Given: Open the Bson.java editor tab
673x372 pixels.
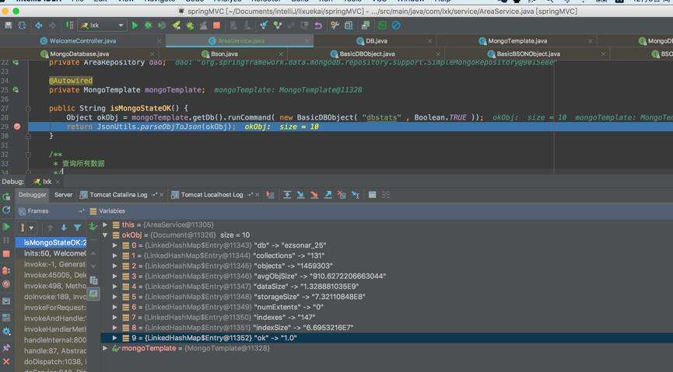Looking at the screenshot, I should click(224, 54).
